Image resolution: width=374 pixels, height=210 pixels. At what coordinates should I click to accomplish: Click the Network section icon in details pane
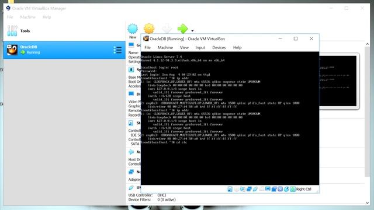(x=131, y=171)
